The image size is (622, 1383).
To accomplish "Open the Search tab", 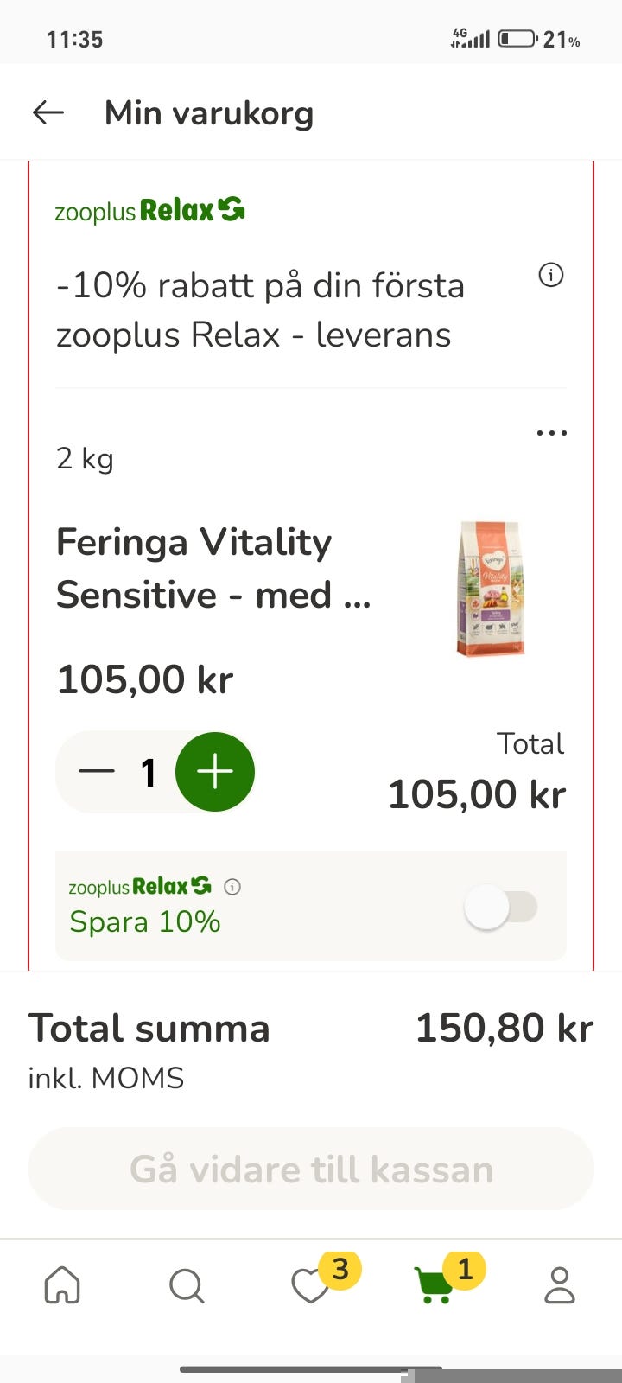I will pyautogui.click(x=187, y=1285).
